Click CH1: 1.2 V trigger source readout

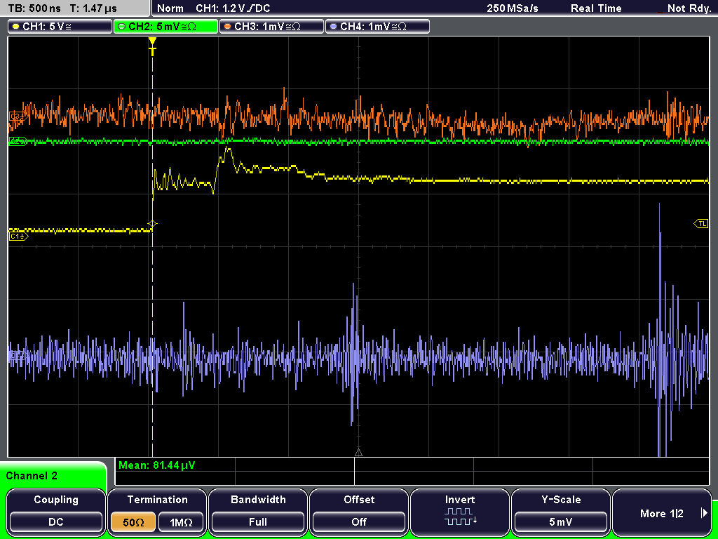tap(233, 8)
